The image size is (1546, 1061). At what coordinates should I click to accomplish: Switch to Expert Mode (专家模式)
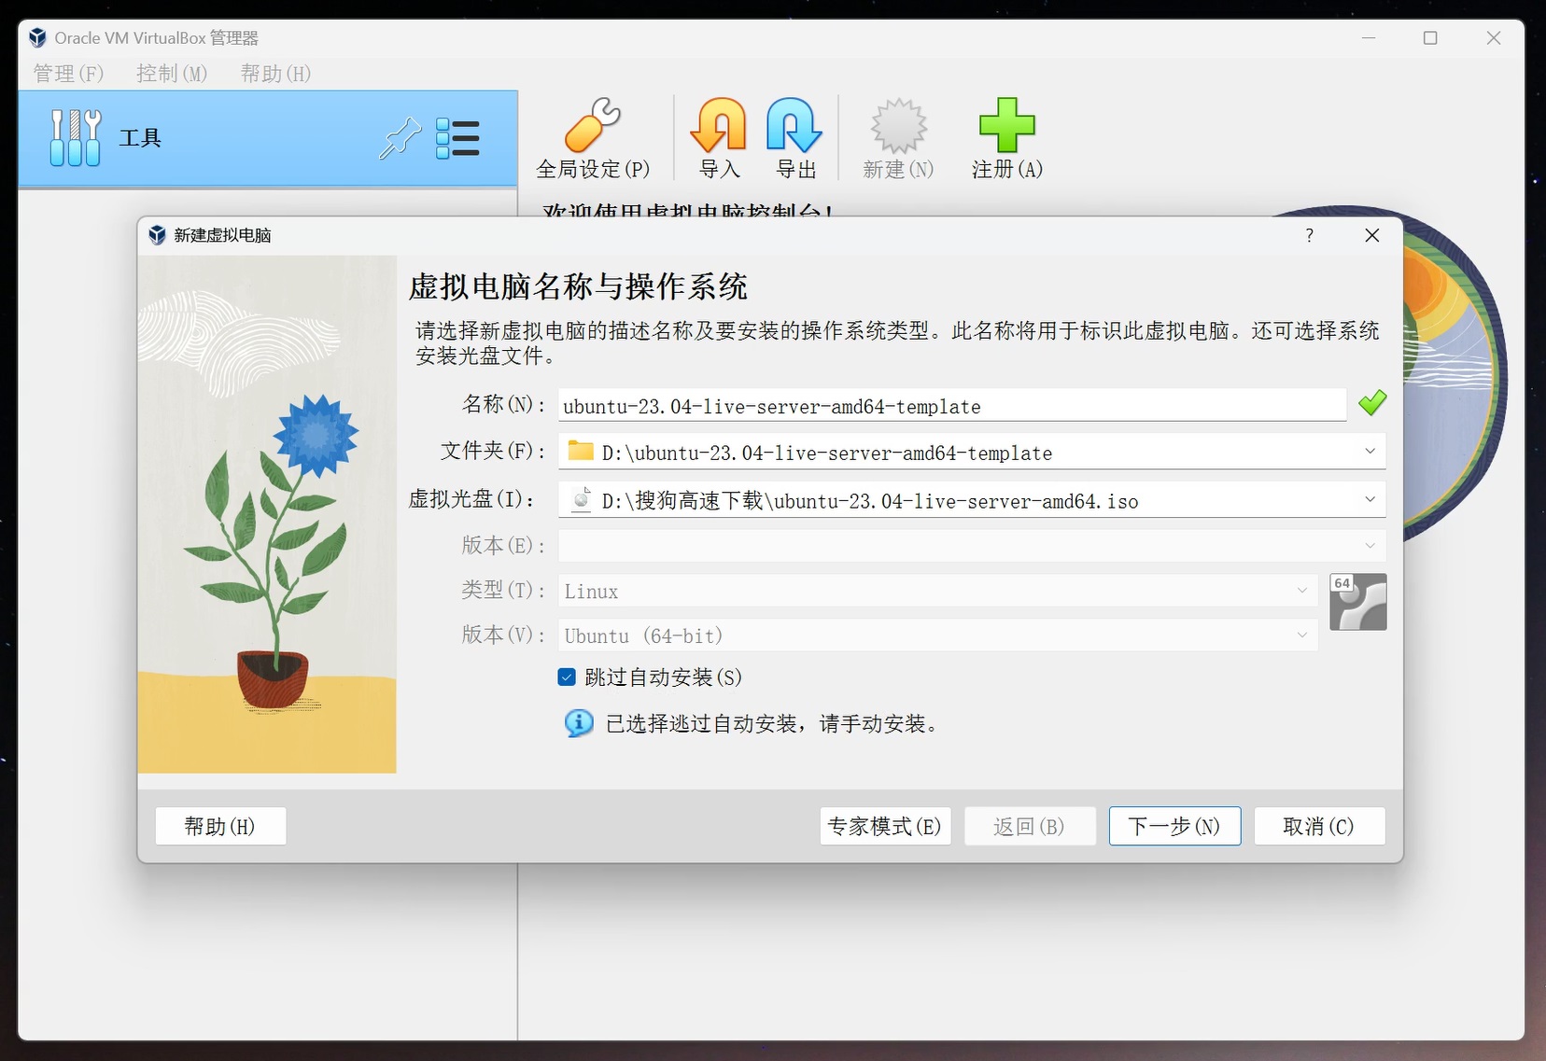pos(885,826)
